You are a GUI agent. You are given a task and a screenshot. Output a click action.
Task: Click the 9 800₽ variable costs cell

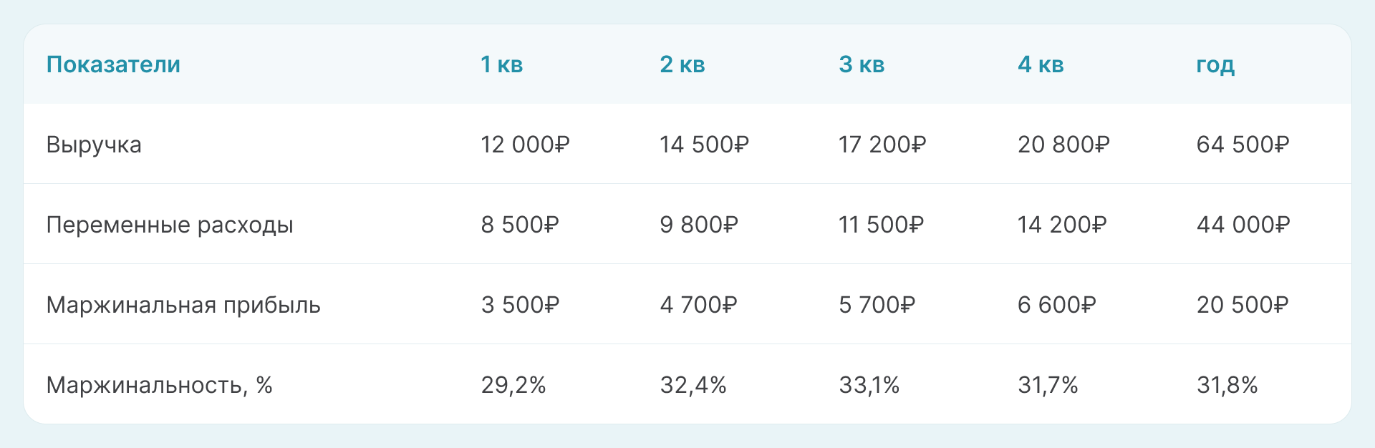pyautogui.click(x=698, y=225)
